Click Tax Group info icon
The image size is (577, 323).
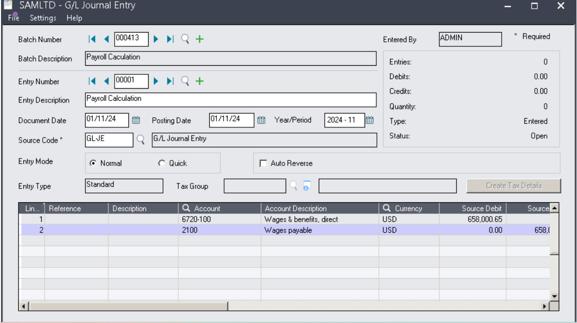click(x=307, y=185)
